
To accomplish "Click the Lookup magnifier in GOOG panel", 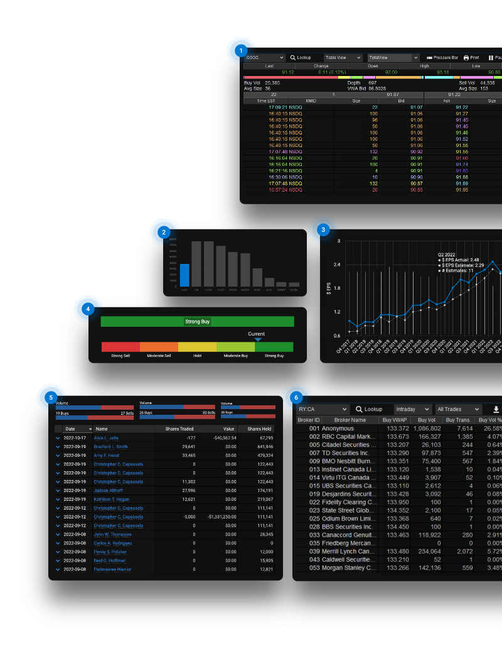I will click(292, 58).
